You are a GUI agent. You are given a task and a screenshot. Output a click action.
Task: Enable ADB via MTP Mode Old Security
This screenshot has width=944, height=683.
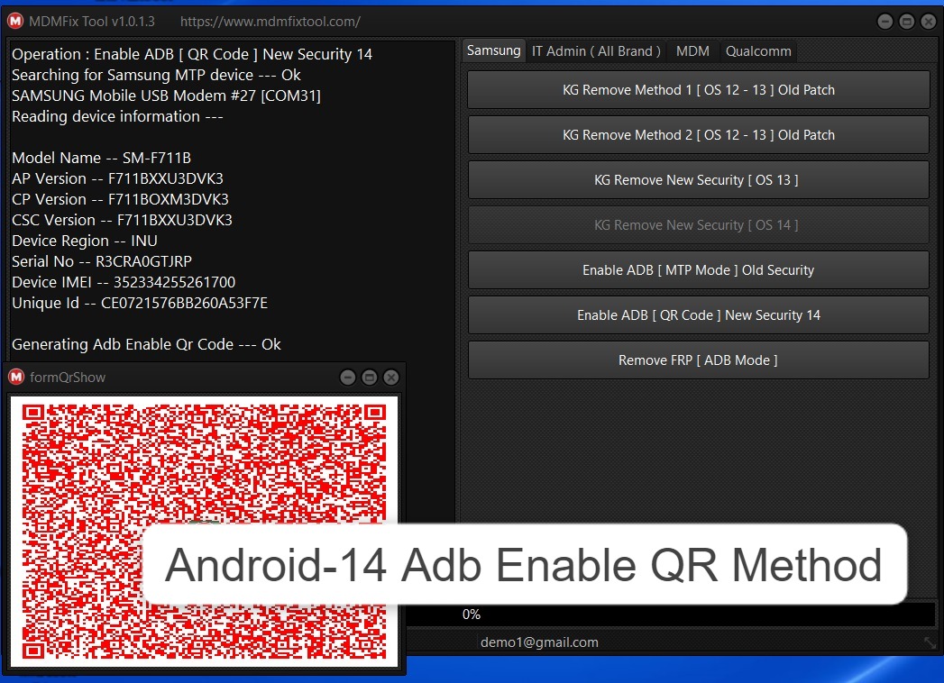[698, 269]
